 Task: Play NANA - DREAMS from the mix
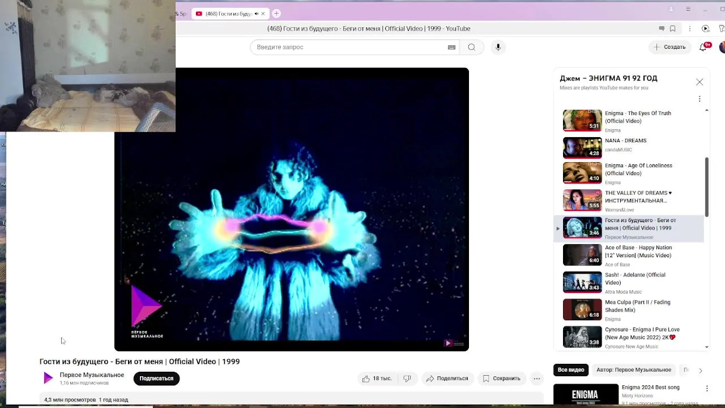pos(629,147)
